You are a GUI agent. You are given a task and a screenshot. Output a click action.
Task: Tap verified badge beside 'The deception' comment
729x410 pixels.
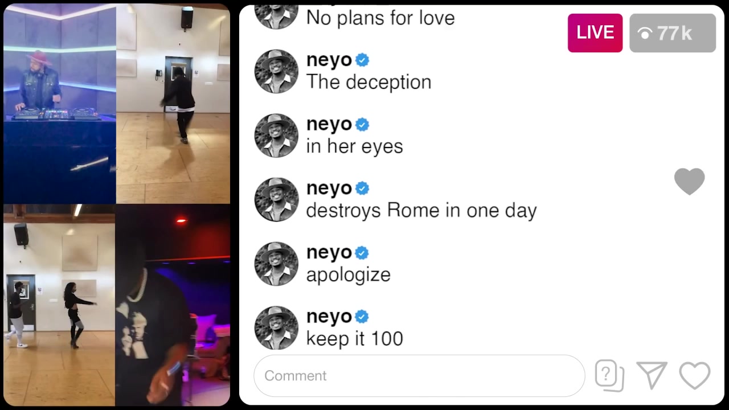point(362,60)
